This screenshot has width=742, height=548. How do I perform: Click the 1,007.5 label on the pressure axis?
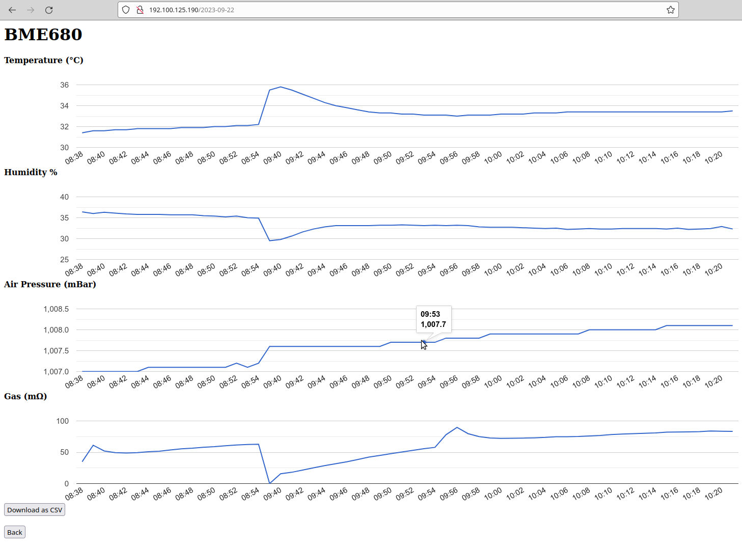coord(56,351)
